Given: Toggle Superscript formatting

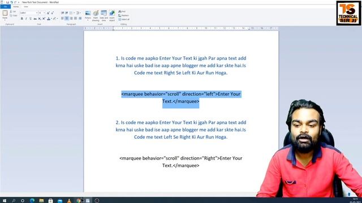Looking at the screenshot, I should point(44,19).
